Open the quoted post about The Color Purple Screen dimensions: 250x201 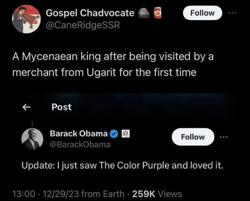coord(122,165)
